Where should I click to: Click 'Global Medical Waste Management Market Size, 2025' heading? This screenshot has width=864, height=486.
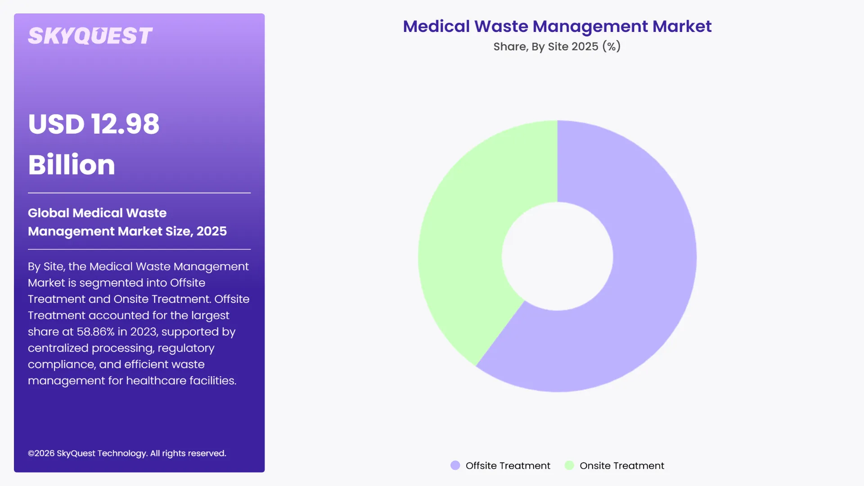[x=127, y=222]
